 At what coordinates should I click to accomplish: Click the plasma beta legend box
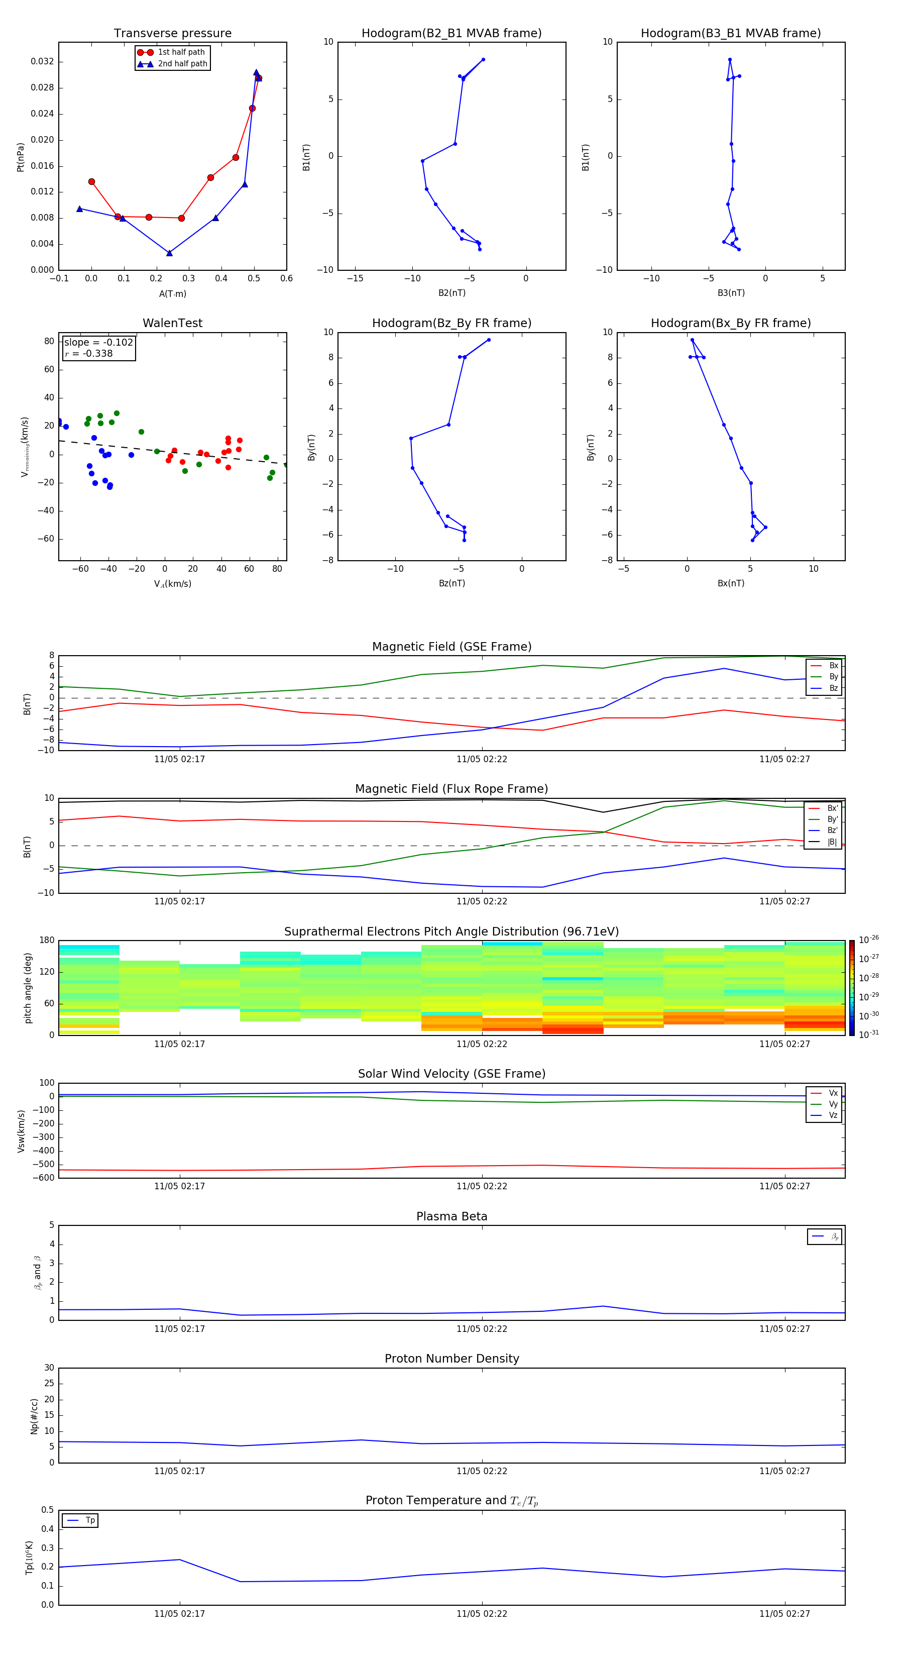[824, 1236]
